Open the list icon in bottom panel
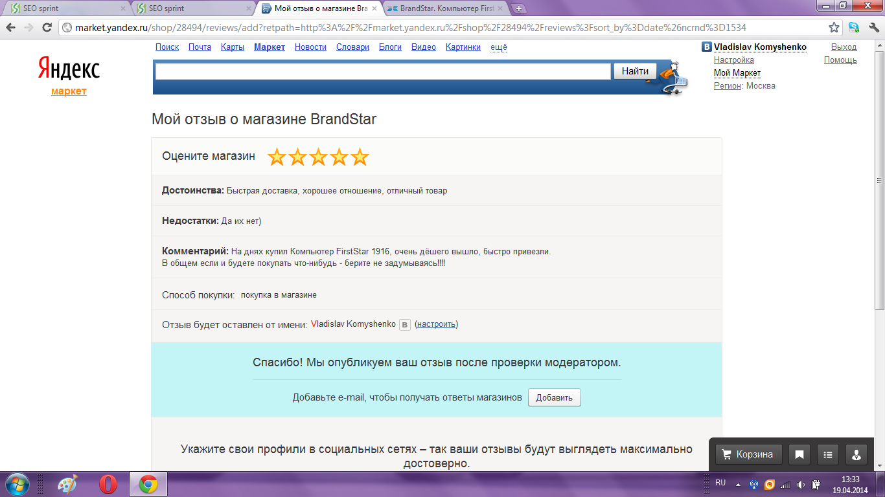Image resolution: width=885 pixels, height=497 pixels. click(828, 454)
